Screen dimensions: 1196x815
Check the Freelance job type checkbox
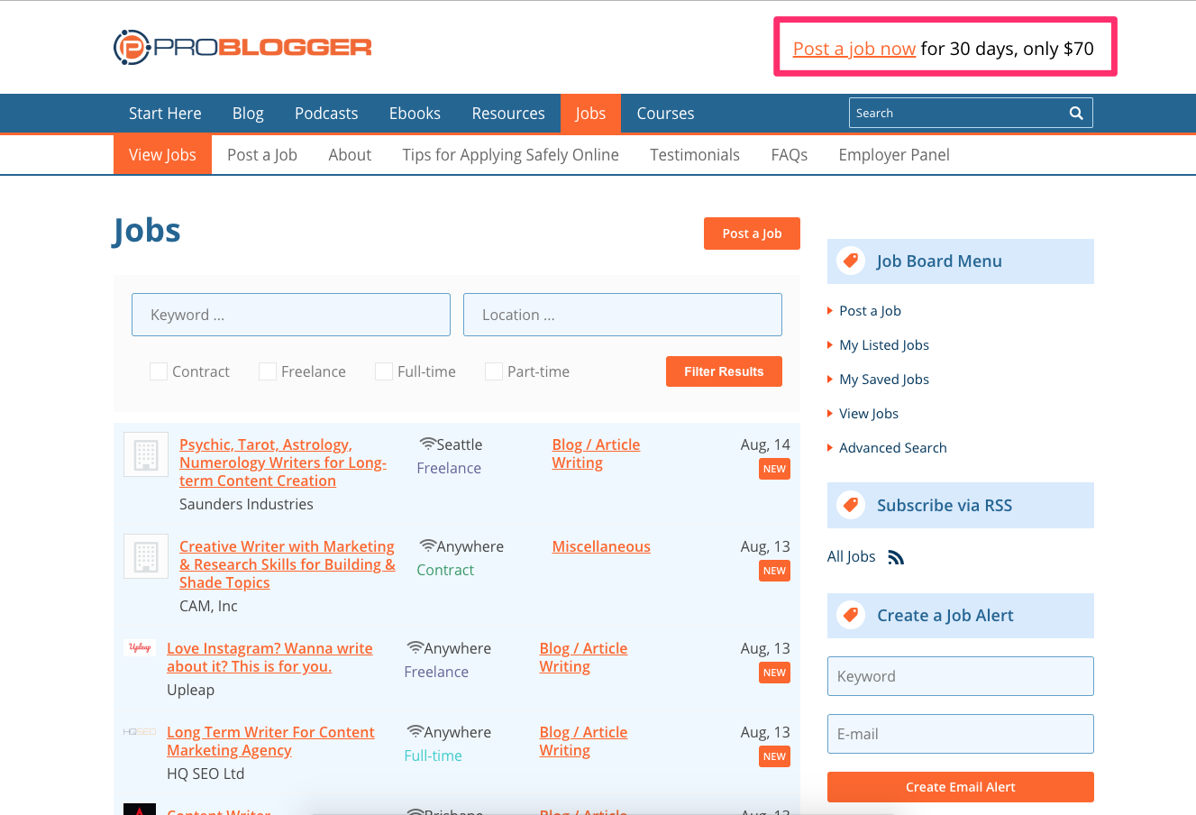268,371
